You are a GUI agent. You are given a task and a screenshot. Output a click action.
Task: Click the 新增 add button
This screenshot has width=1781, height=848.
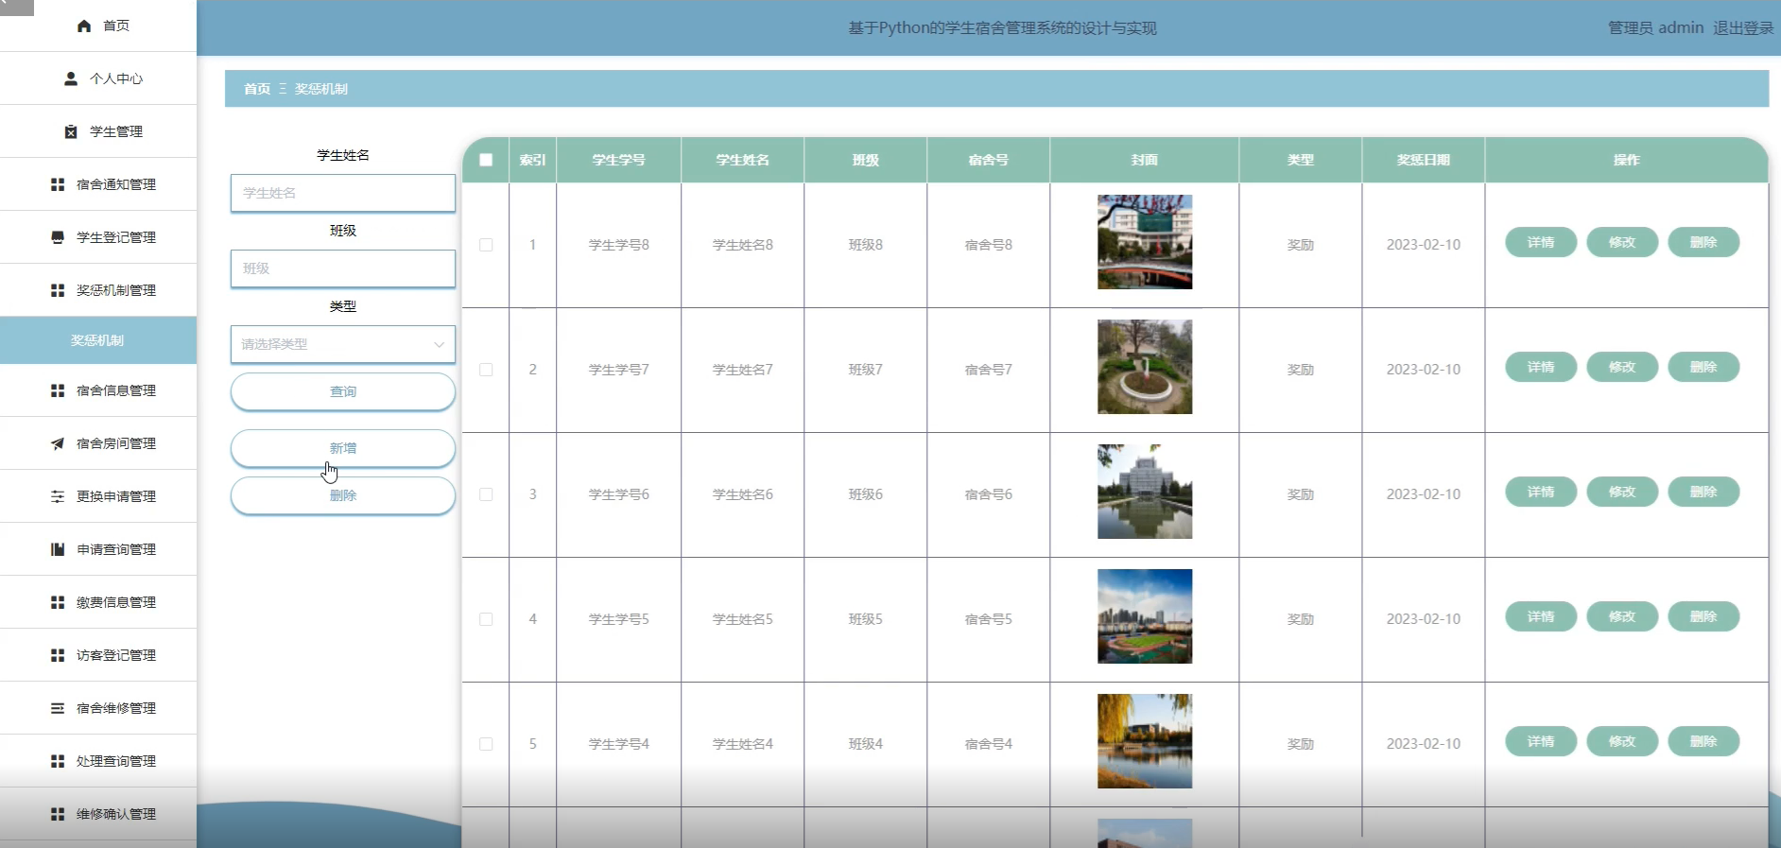tap(343, 448)
